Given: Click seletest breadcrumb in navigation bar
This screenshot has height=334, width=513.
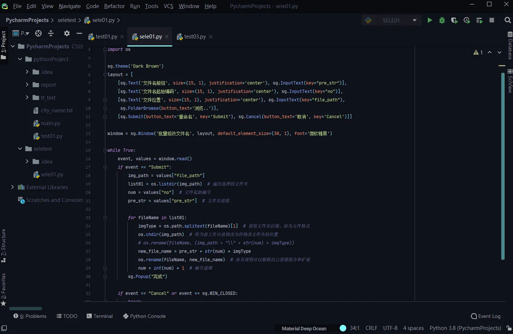Looking at the screenshot, I should point(67,20).
